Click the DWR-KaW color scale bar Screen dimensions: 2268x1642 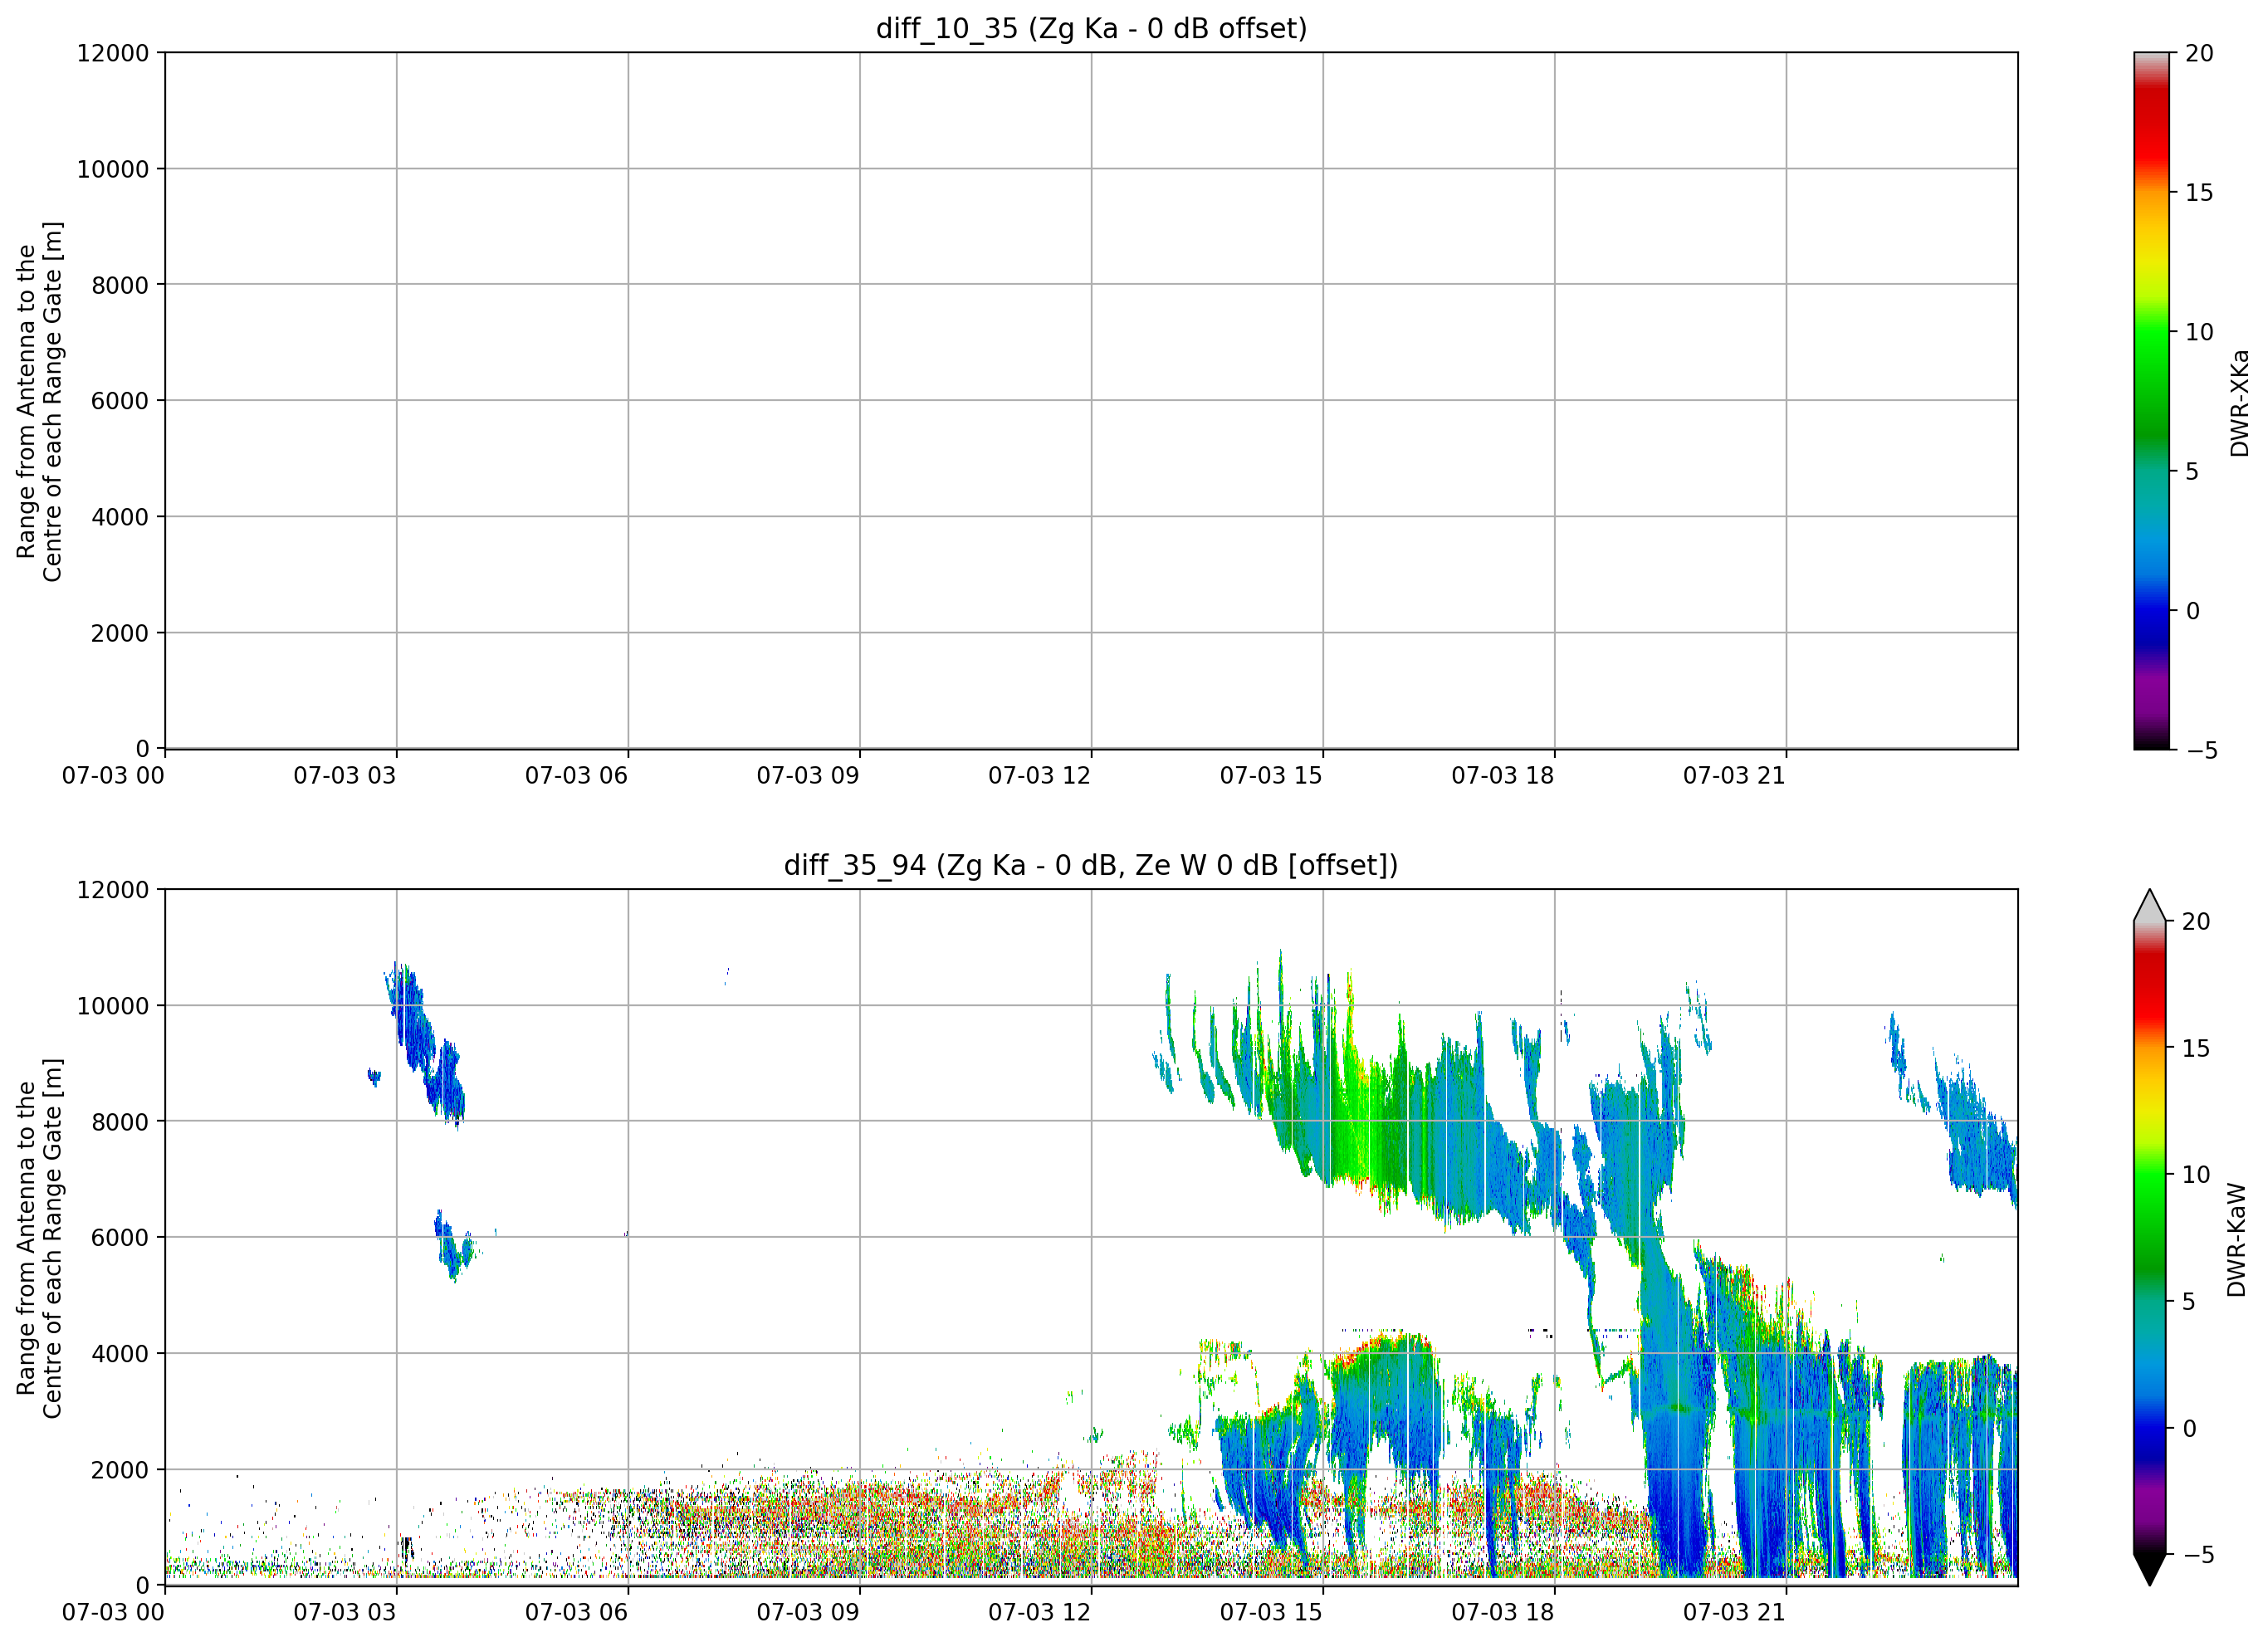point(2150,1238)
